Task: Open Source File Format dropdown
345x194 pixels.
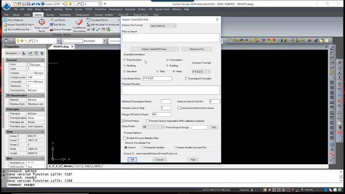Action: [x=163, y=26]
